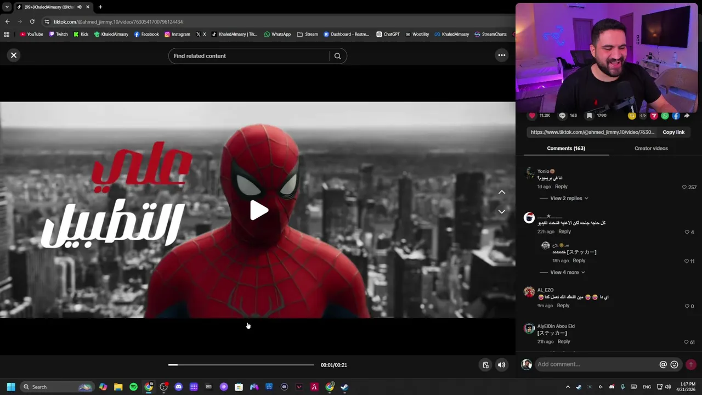Open the StreamCharts bookmark

pos(490,34)
